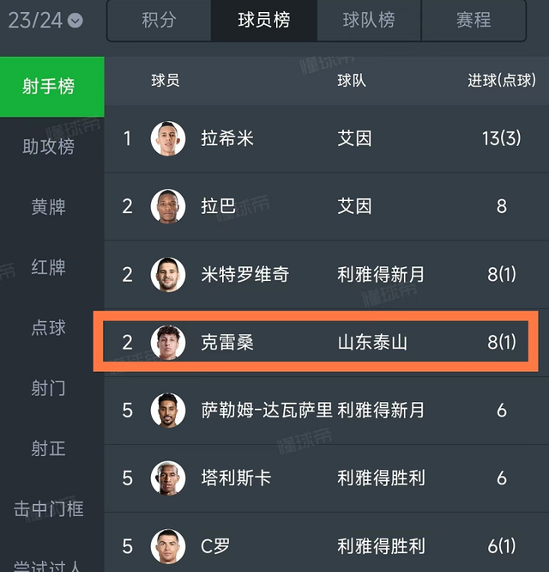Go to the 赛程 tab
The image size is (549, 572).
click(474, 20)
